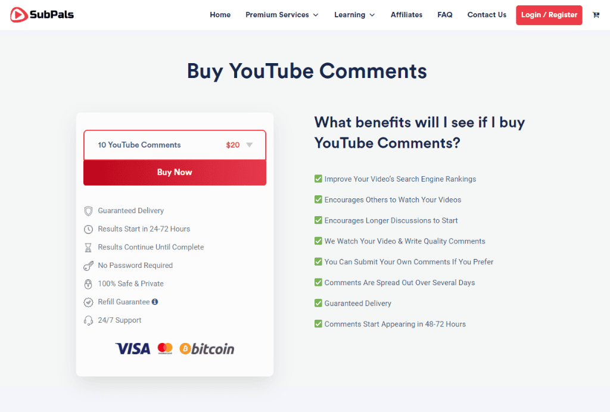Click the VISA payment logo
The height and width of the screenshot is (412, 610).
[x=133, y=349]
